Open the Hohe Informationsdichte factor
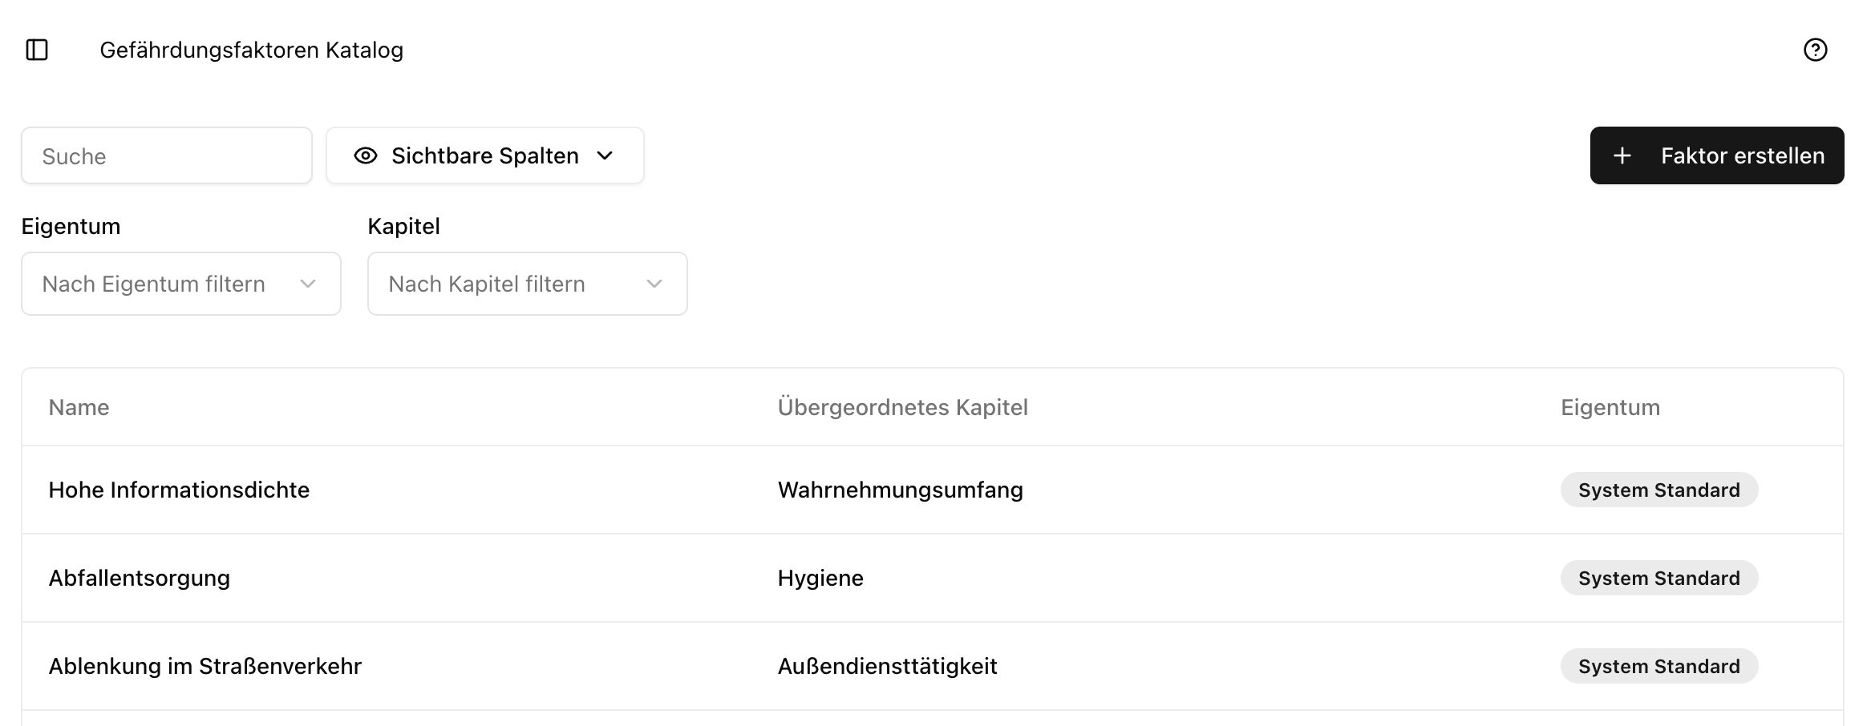The height and width of the screenshot is (726, 1867). (179, 490)
